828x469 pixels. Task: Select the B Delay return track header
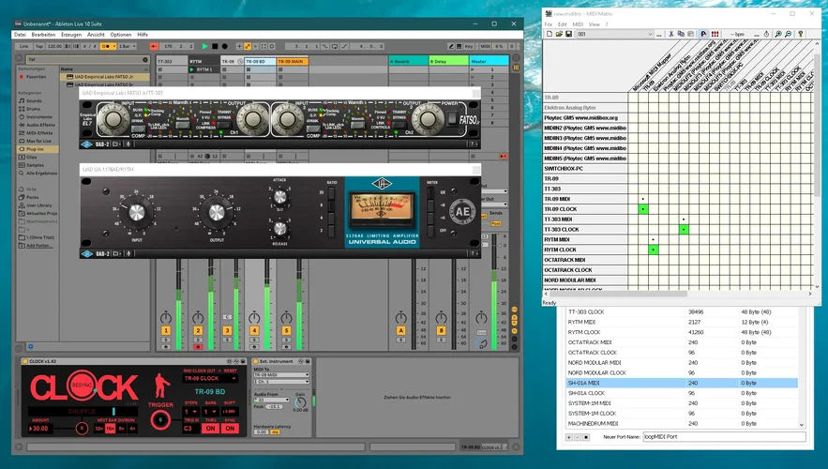(448, 61)
